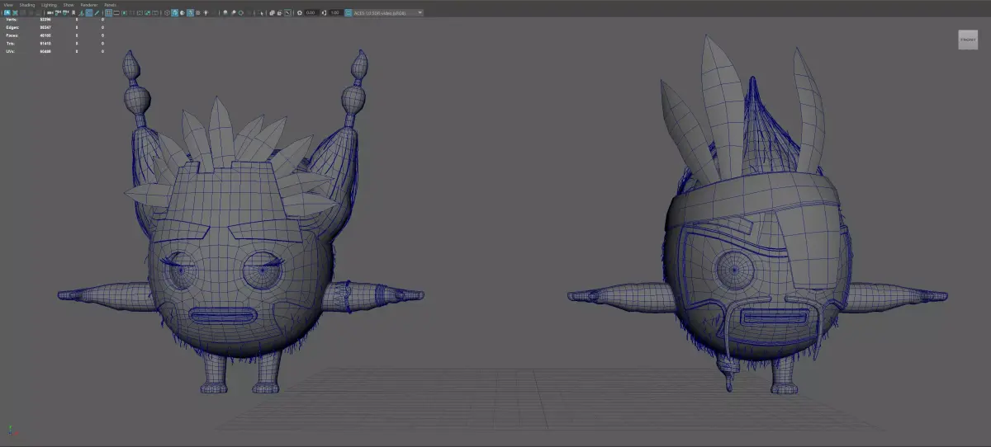Click the camera Bookmarks icon
This screenshot has width=991, height=447.
[73, 13]
